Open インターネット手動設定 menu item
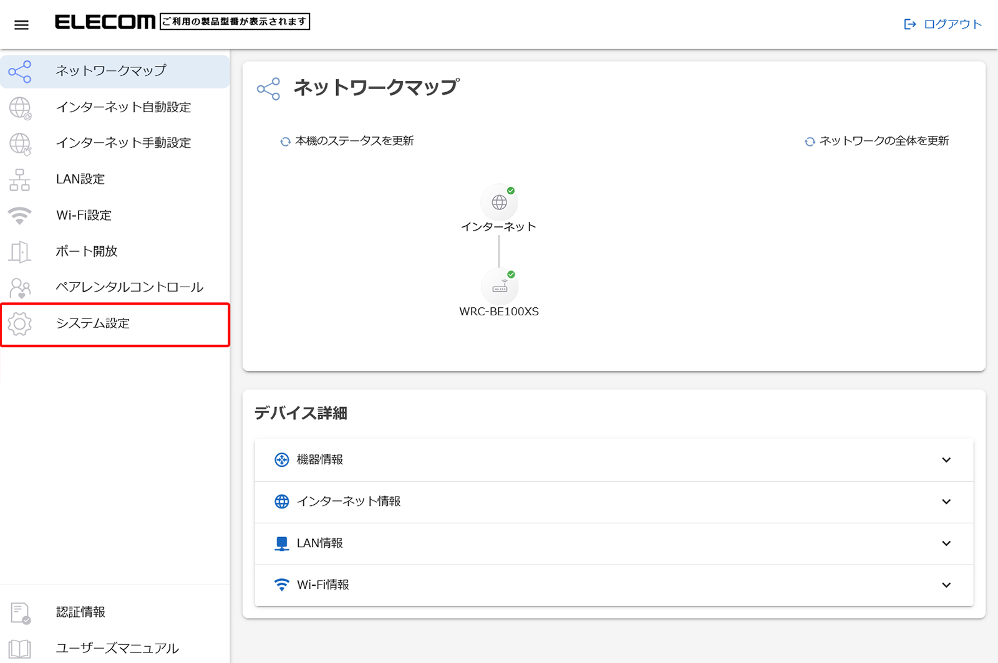Screen dimensions: 998x663 123,143
